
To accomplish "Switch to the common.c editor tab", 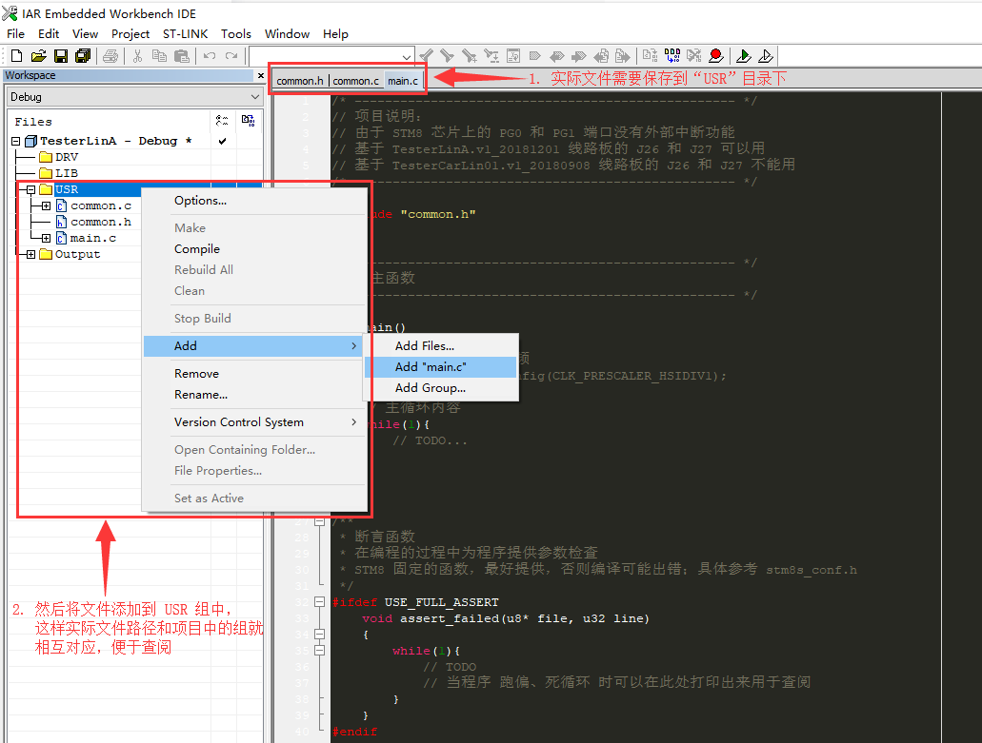I will tap(355, 81).
